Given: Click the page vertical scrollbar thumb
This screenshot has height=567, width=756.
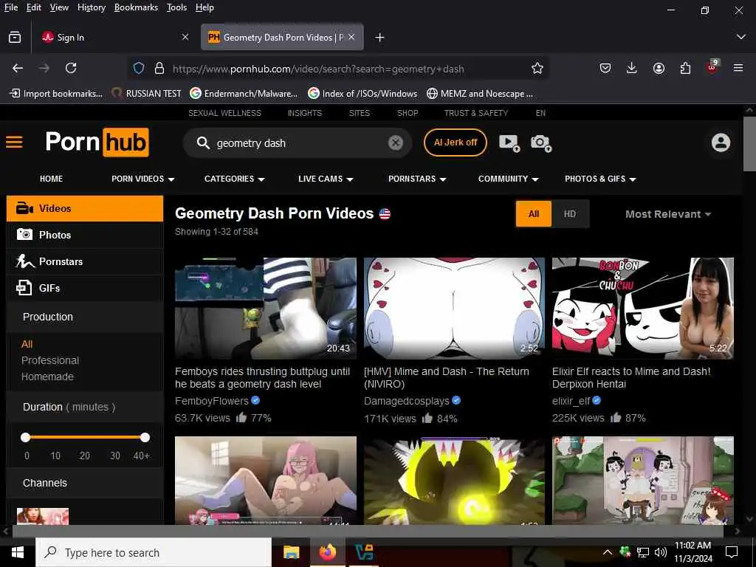Looking at the screenshot, I should [x=749, y=144].
